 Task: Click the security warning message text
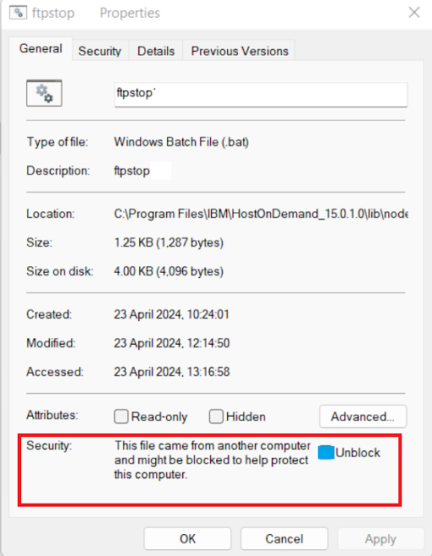tap(212, 460)
